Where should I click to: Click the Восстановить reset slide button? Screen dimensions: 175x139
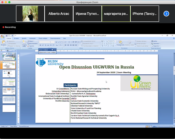[32, 44]
